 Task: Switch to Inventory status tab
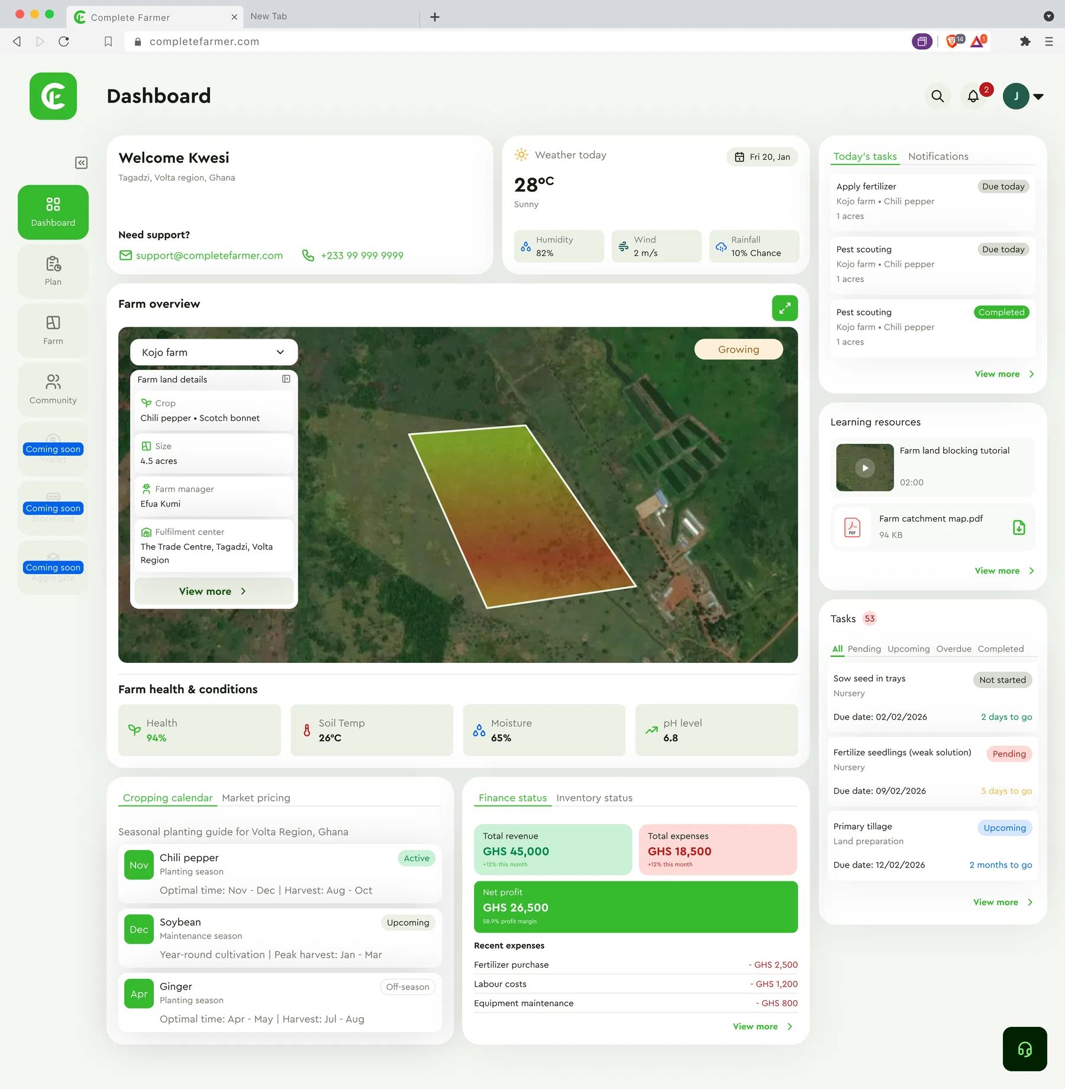594,798
